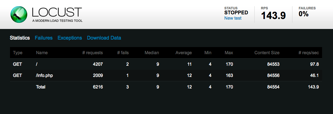Select the GET type in /info.php row

[17, 75]
